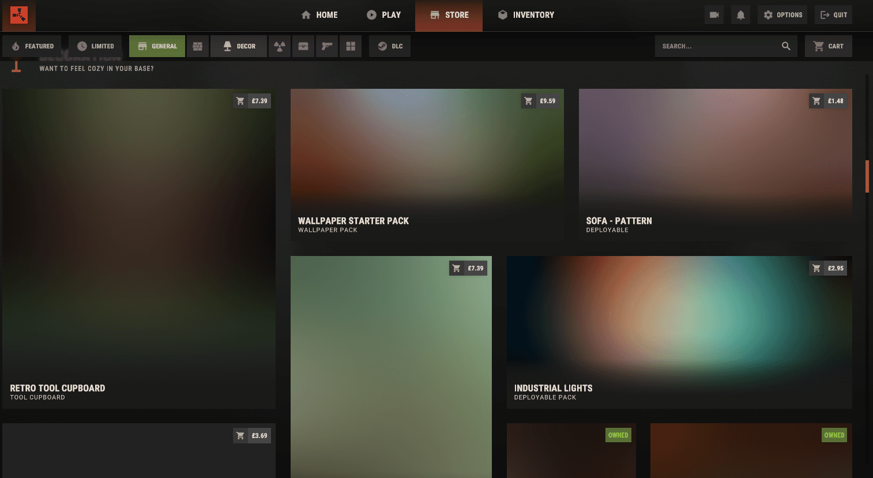Click the Rust logo icon
The image size is (873, 478).
click(x=19, y=15)
